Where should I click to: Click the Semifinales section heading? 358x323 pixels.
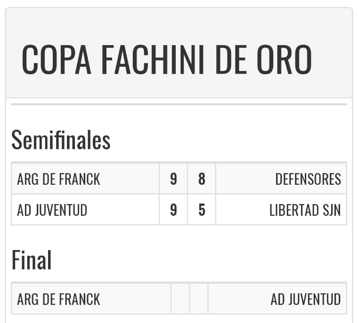[61, 140]
